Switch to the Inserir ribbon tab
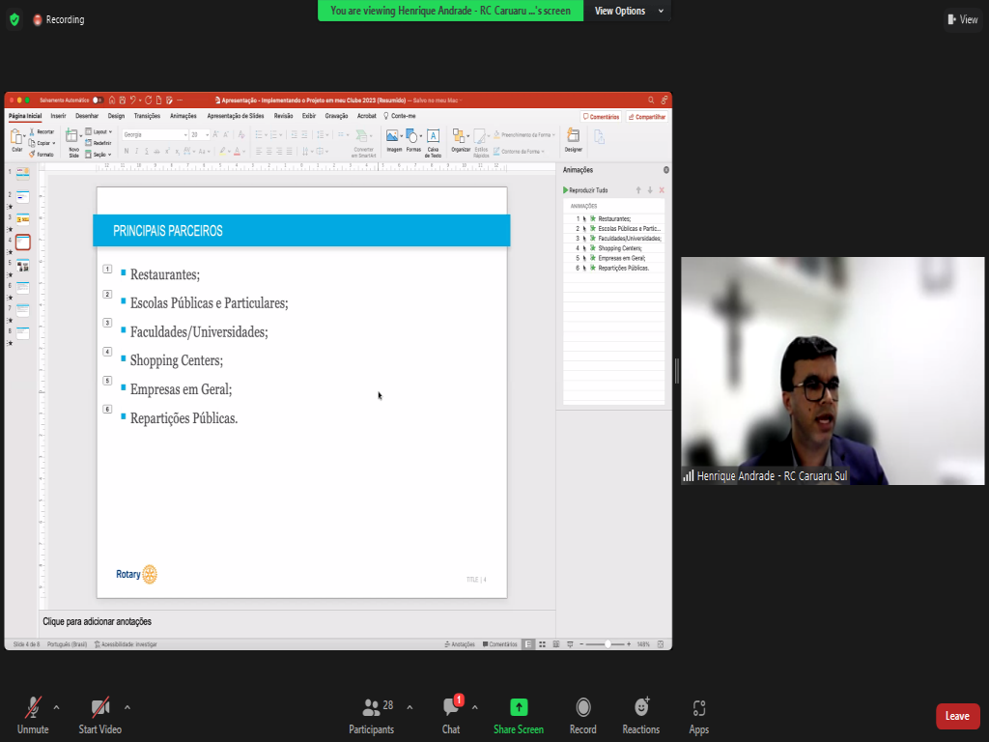The image size is (989, 742). pos(59,116)
